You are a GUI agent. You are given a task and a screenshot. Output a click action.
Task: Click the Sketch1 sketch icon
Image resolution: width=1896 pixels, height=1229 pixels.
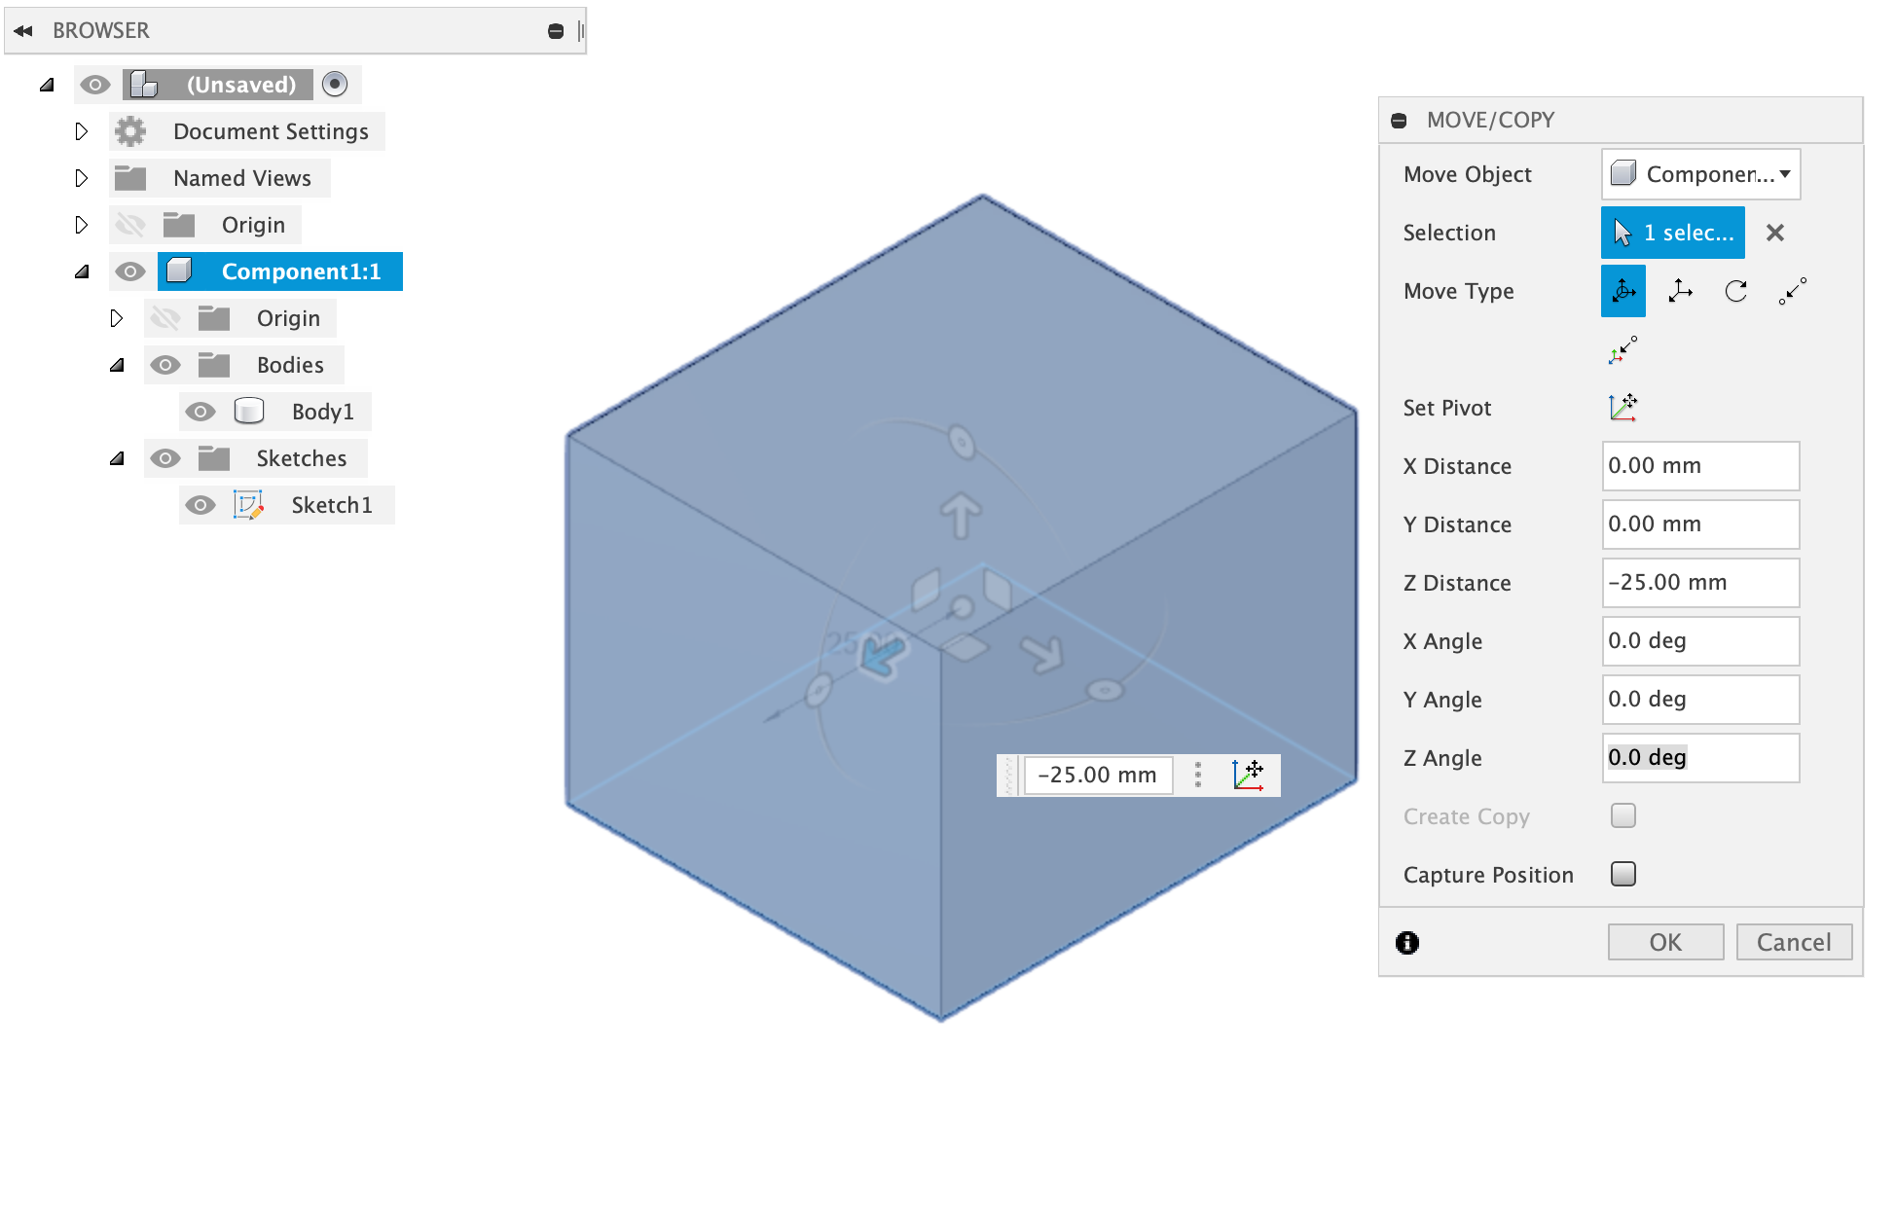pos(249,505)
